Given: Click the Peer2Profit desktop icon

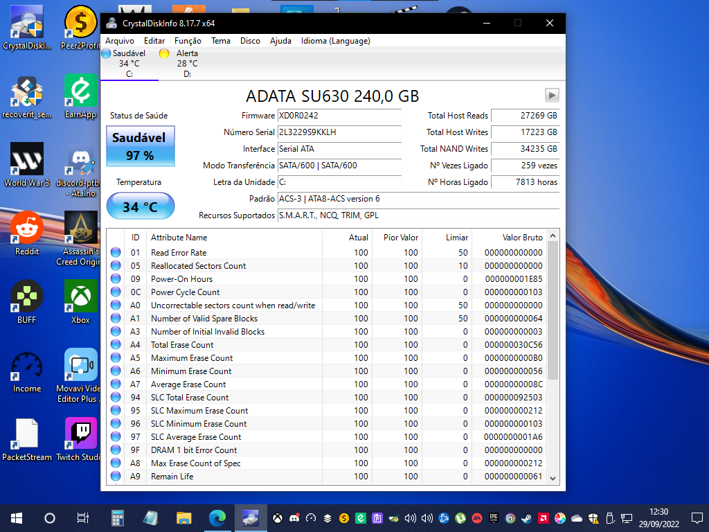Looking at the screenshot, I should point(80,28).
